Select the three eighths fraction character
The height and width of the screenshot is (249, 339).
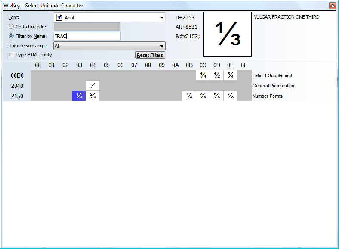pos(203,96)
